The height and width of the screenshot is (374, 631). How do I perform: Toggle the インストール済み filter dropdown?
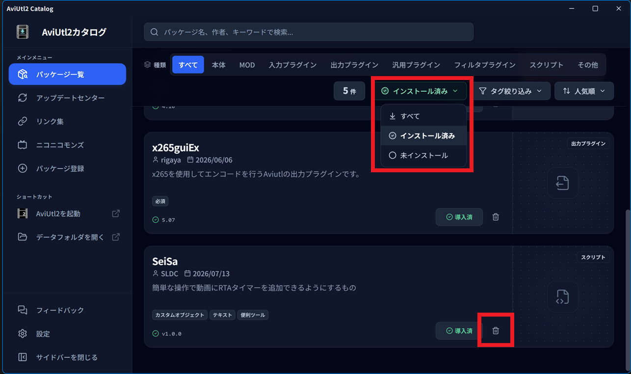pos(420,91)
